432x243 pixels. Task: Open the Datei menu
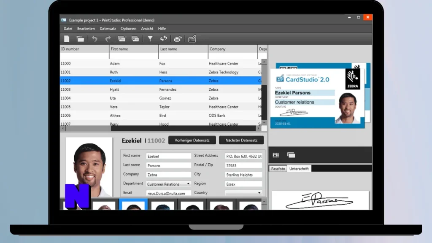[x=68, y=28]
